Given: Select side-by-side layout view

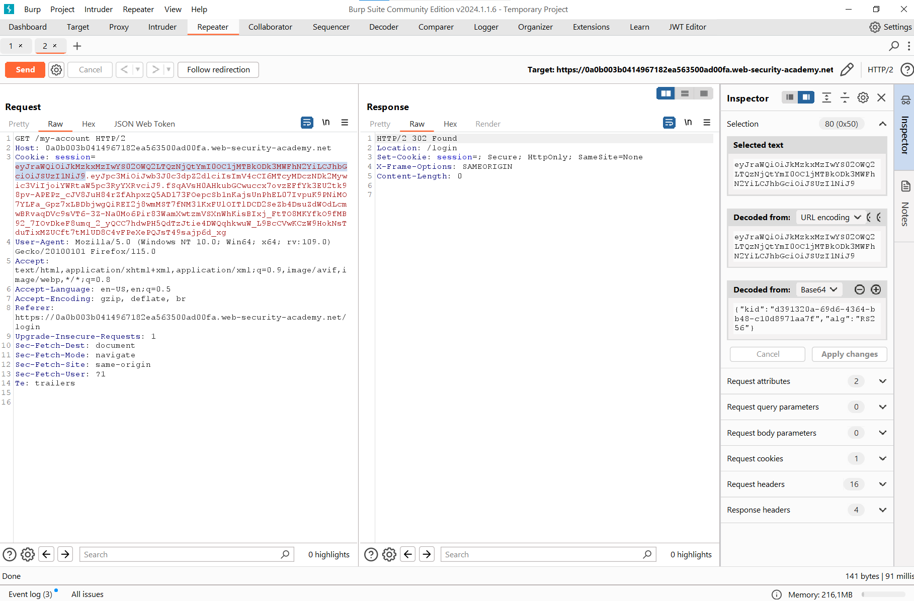Looking at the screenshot, I should click(x=666, y=93).
